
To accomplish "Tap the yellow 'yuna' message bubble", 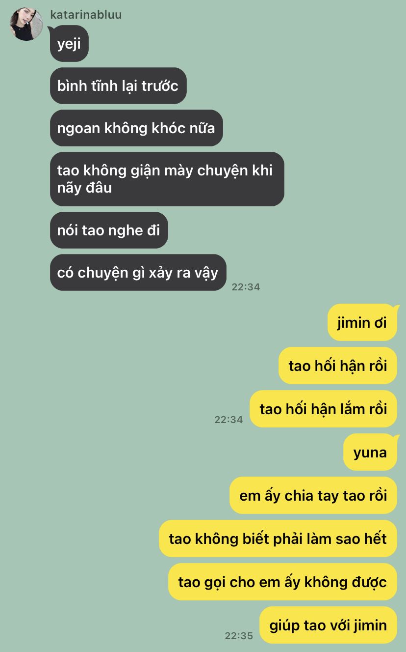I will pyautogui.click(x=370, y=453).
